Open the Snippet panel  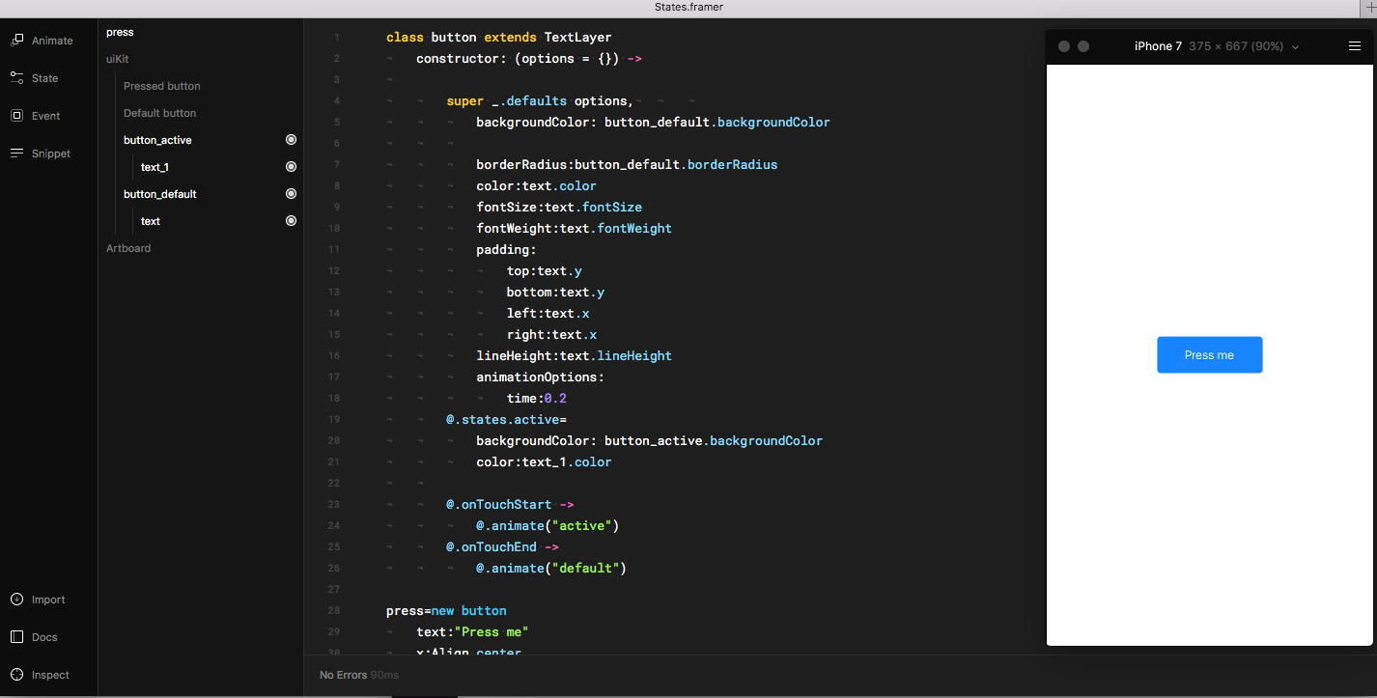pyautogui.click(x=43, y=153)
